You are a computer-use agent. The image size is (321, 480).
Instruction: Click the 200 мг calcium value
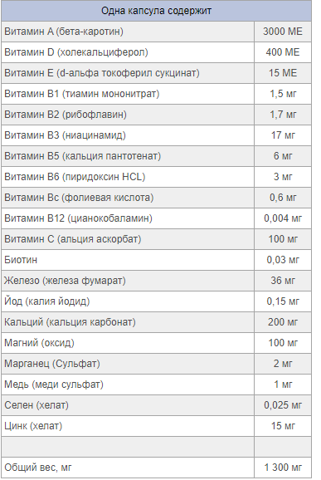(x=283, y=322)
